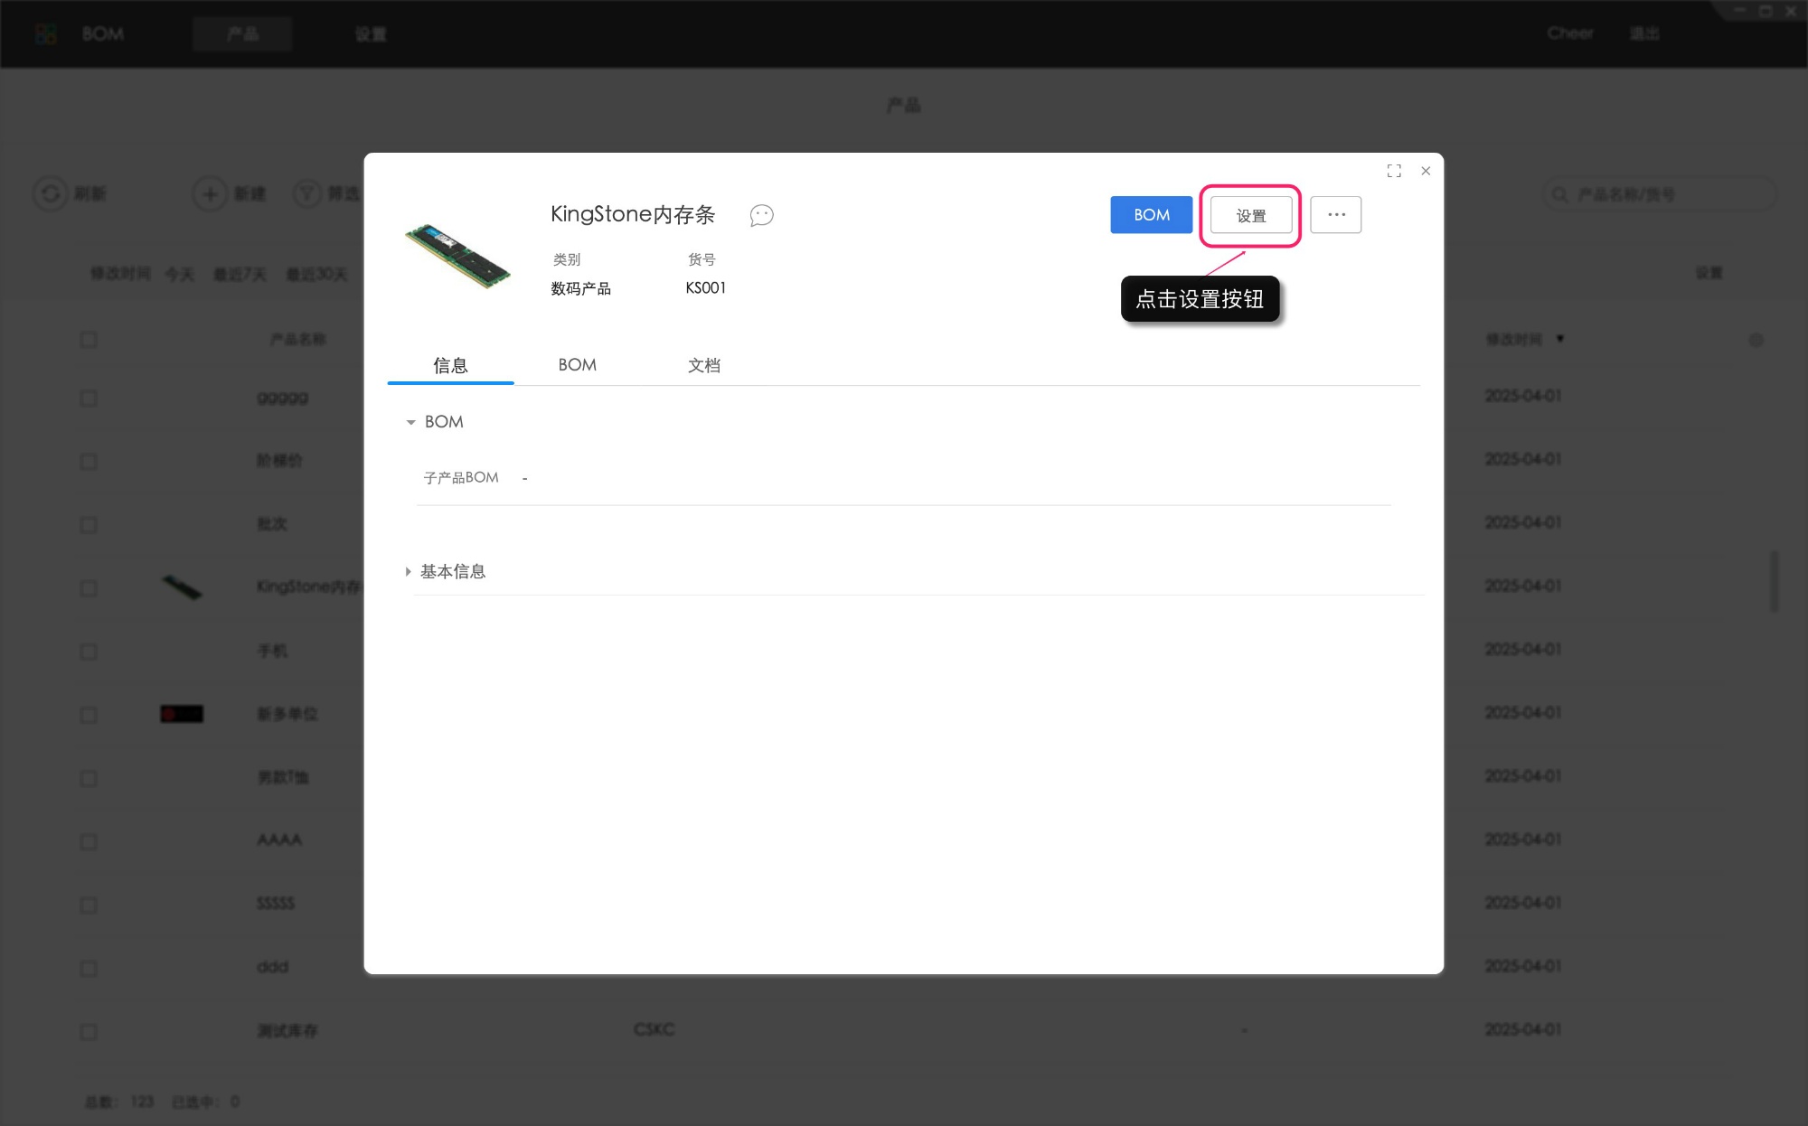Click the refresh (刷新) circular icon
1808x1126 pixels.
(x=49, y=193)
